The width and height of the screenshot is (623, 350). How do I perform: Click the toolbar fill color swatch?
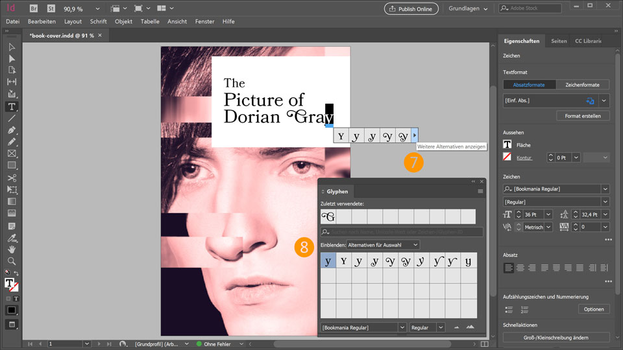pos(10,283)
